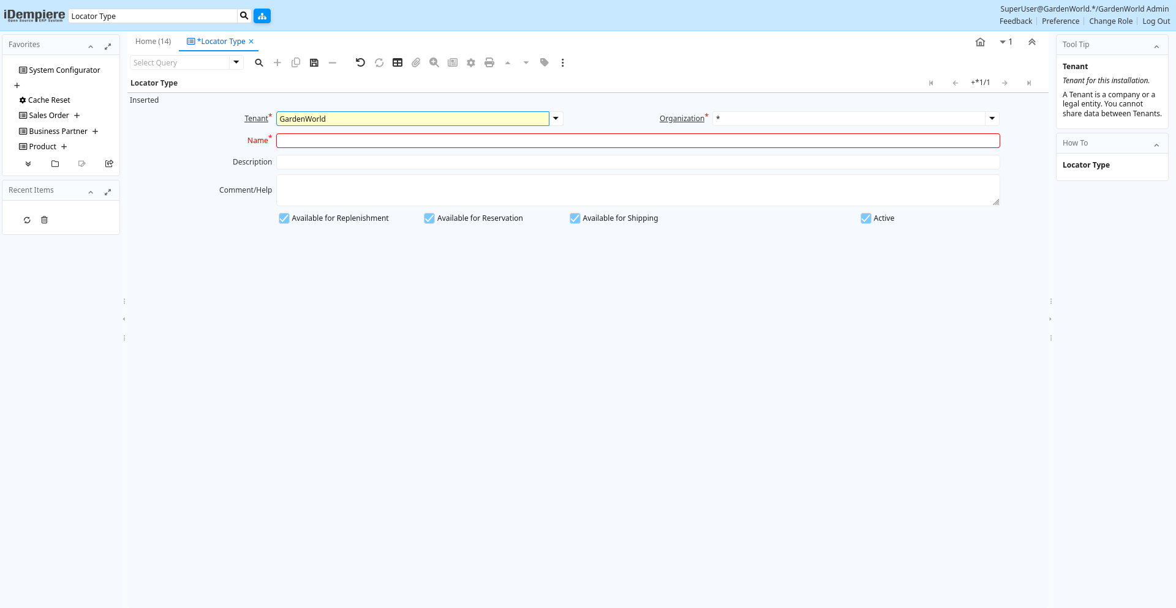Uncheck the Active checkbox
The image size is (1176, 608).
point(866,218)
